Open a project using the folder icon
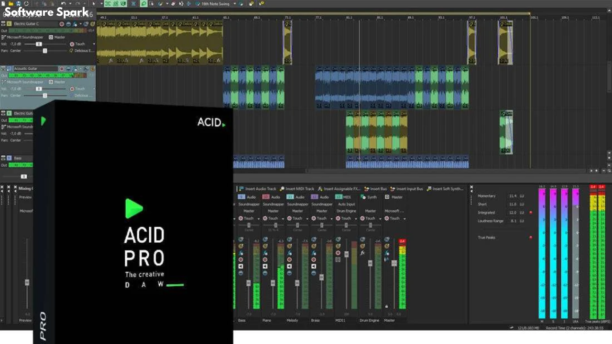Viewport: 612px width, 344px height. click(x=11, y=3)
